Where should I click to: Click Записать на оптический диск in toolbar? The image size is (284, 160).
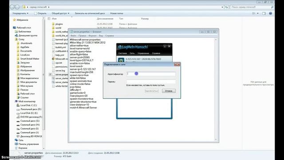[x=90, y=13]
